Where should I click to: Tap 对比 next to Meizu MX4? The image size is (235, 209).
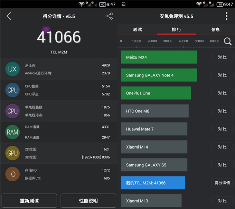(222, 57)
